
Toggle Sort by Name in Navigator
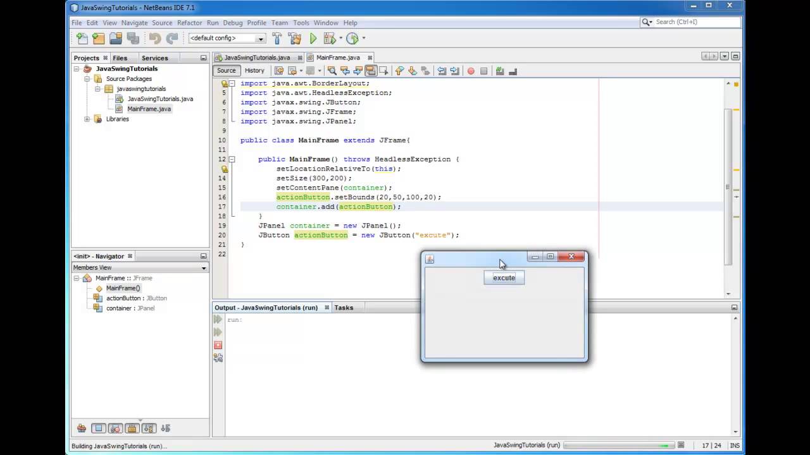coord(149,428)
